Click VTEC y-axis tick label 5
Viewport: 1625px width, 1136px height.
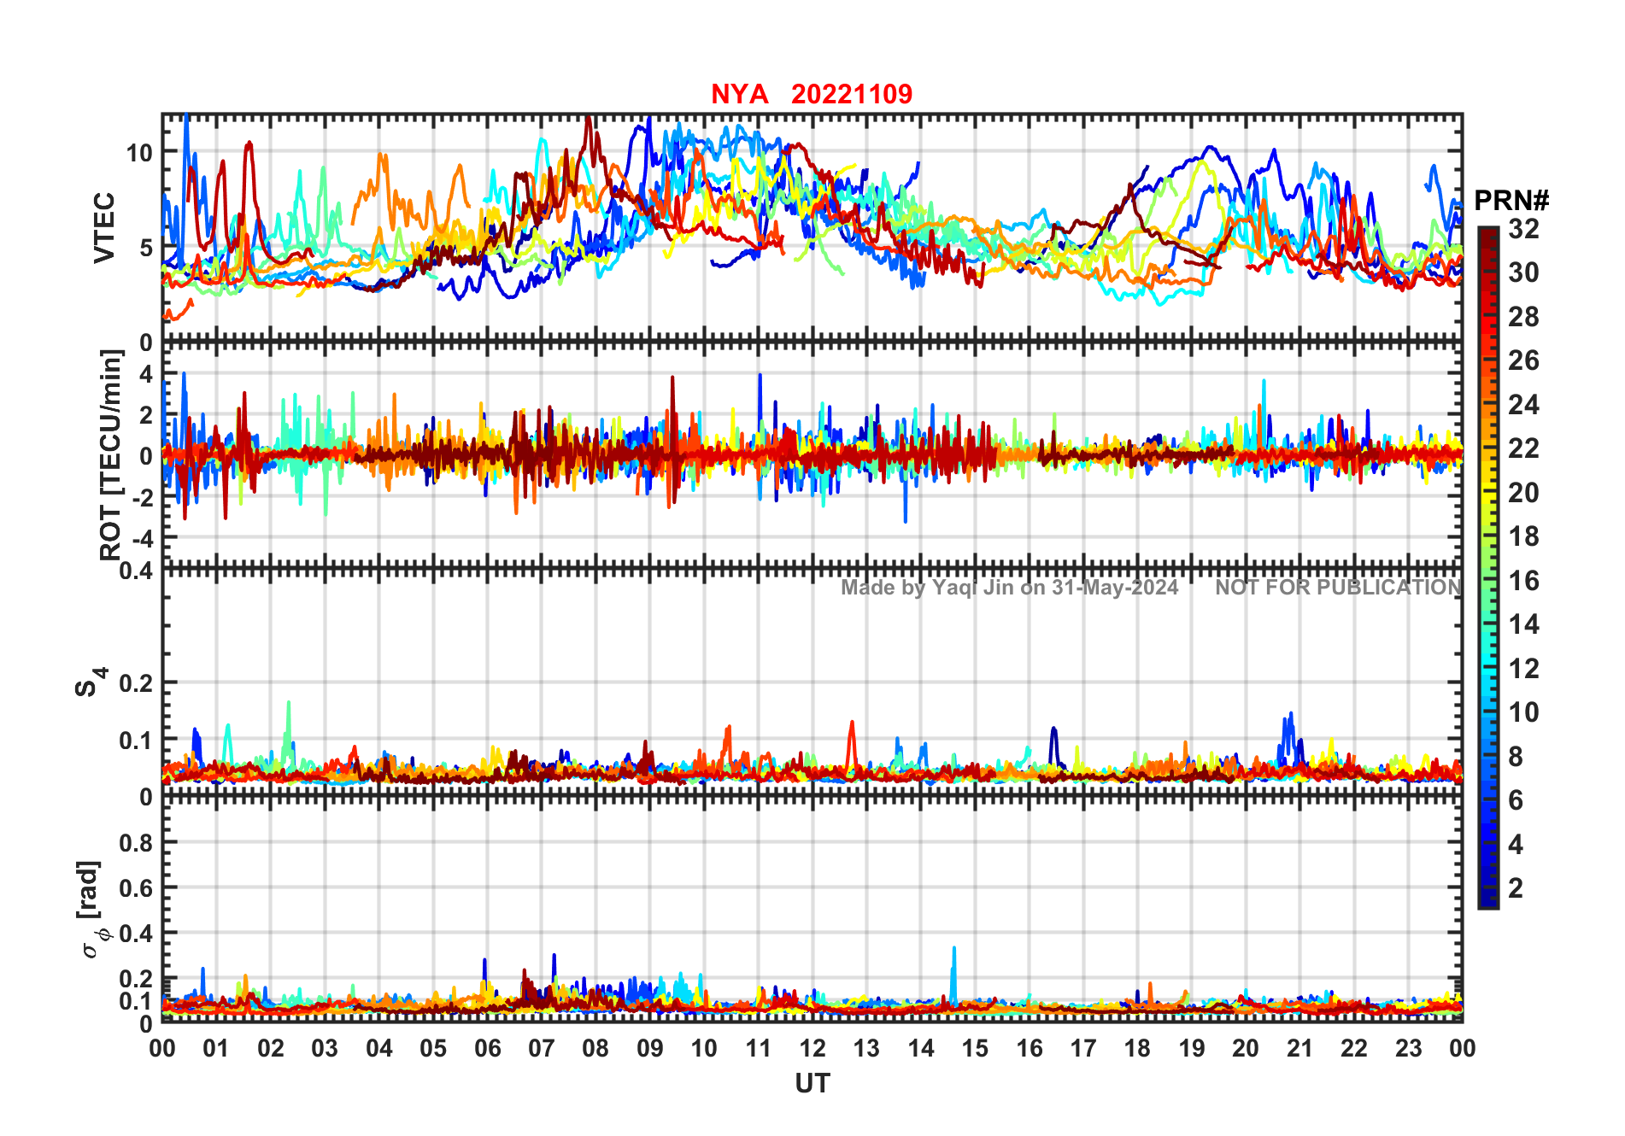tap(146, 248)
